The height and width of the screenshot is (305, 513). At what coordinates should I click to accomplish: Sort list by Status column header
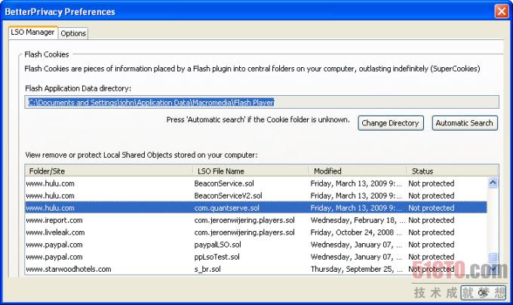coord(453,171)
